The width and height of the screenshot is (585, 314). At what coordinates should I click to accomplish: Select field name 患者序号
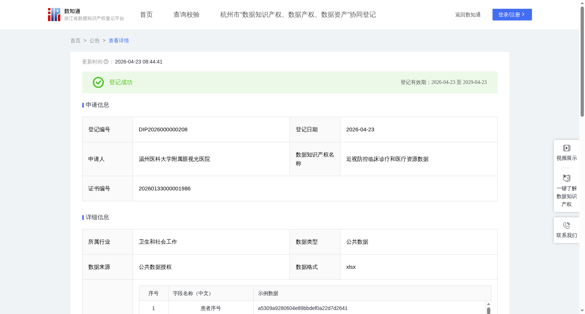click(211, 309)
